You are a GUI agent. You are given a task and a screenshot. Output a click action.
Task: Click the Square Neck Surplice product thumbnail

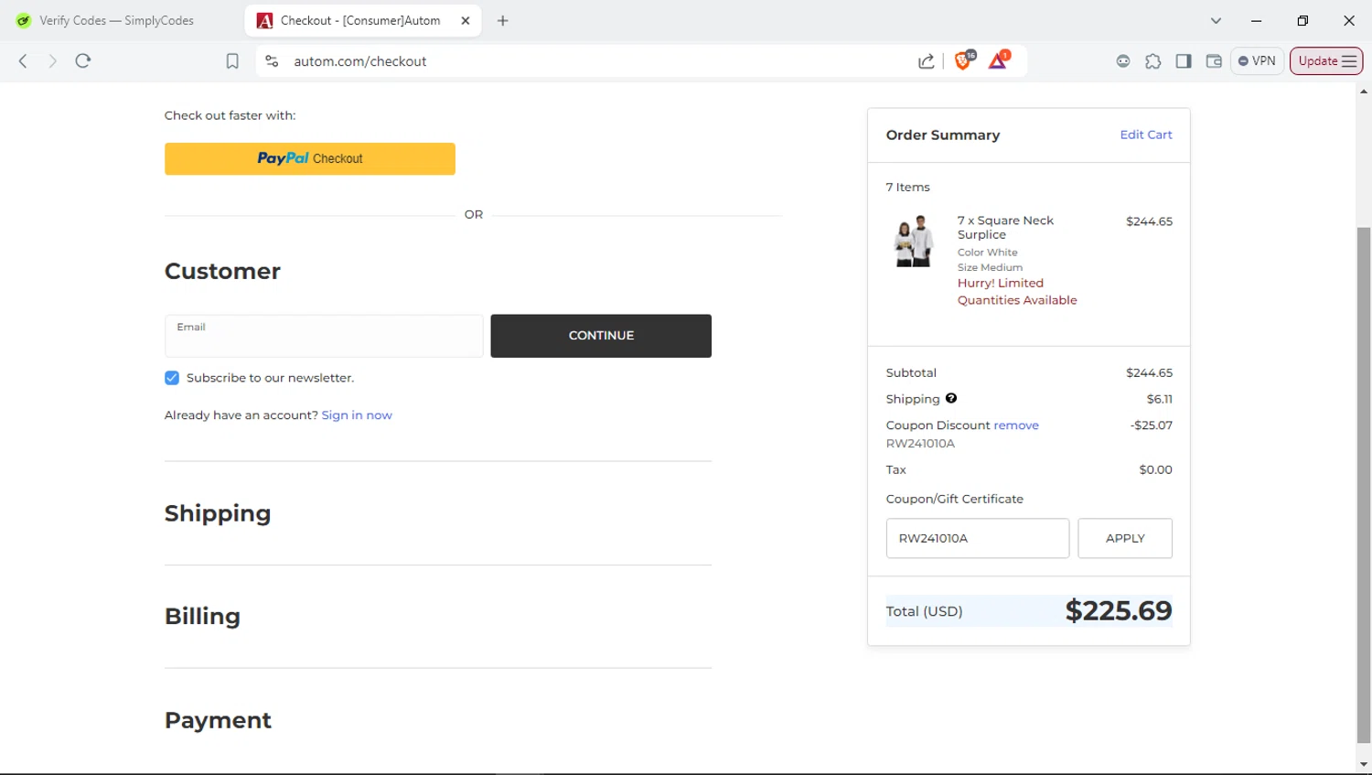tap(913, 242)
